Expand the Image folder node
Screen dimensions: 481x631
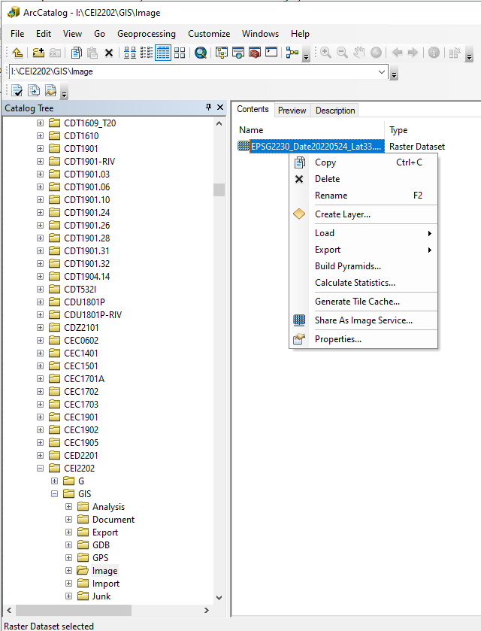[x=69, y=571]
